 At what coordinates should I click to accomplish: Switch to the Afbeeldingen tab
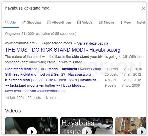pyautogui.click(x=59, y=22)
